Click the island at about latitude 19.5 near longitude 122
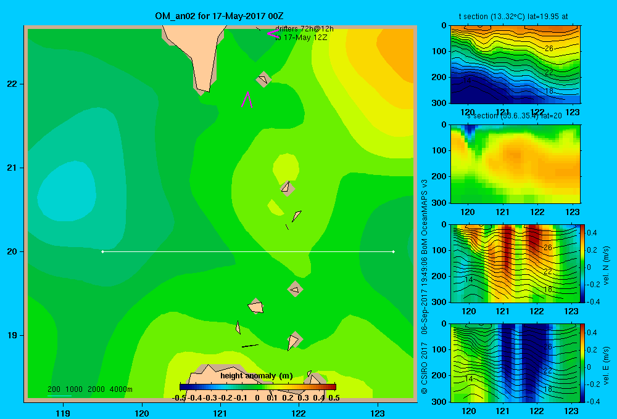This screenshot has width=617, height=419. coord(295,289)
